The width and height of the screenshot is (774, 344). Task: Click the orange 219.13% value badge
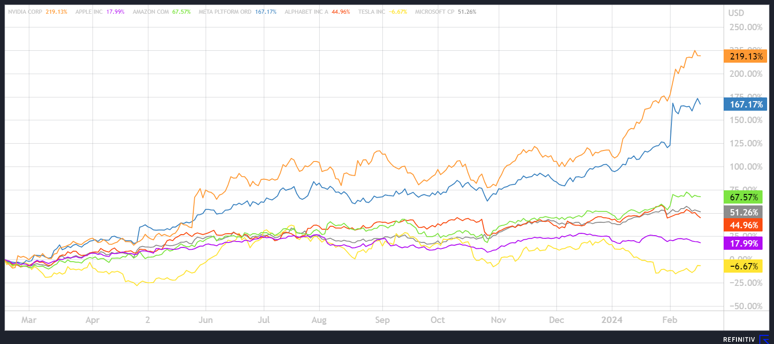coord(746,56)
